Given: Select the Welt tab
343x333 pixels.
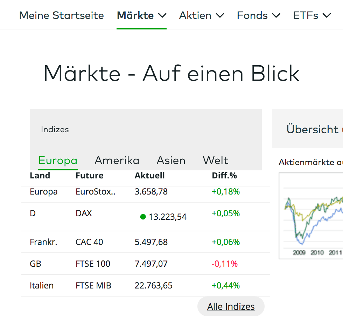Looking at the screenshot, I should pyautogui.click(x=215, y=160).
